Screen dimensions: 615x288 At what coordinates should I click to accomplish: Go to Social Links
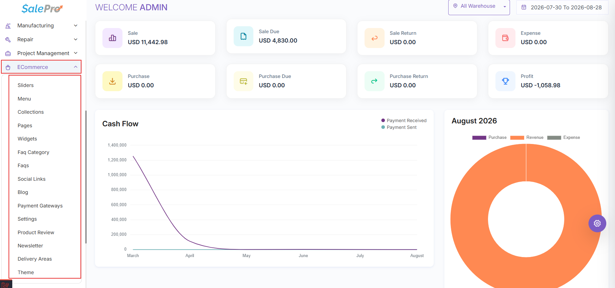[x=31, y=179]
